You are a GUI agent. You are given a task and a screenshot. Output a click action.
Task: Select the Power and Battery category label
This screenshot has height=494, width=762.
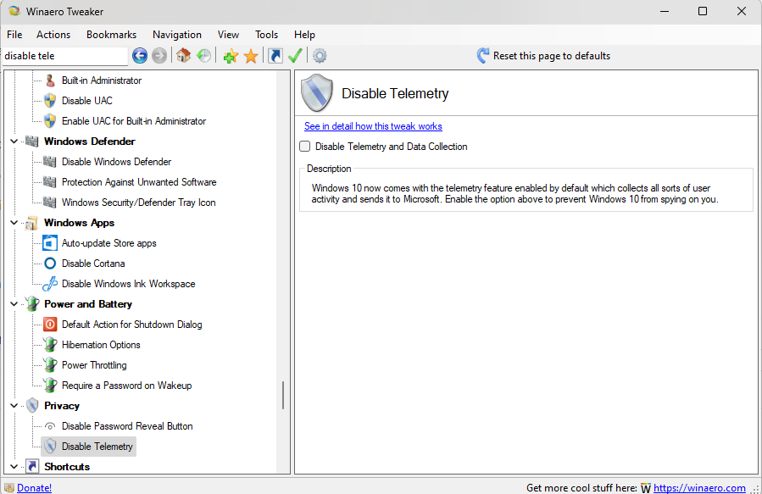click(x=88, y=304)
